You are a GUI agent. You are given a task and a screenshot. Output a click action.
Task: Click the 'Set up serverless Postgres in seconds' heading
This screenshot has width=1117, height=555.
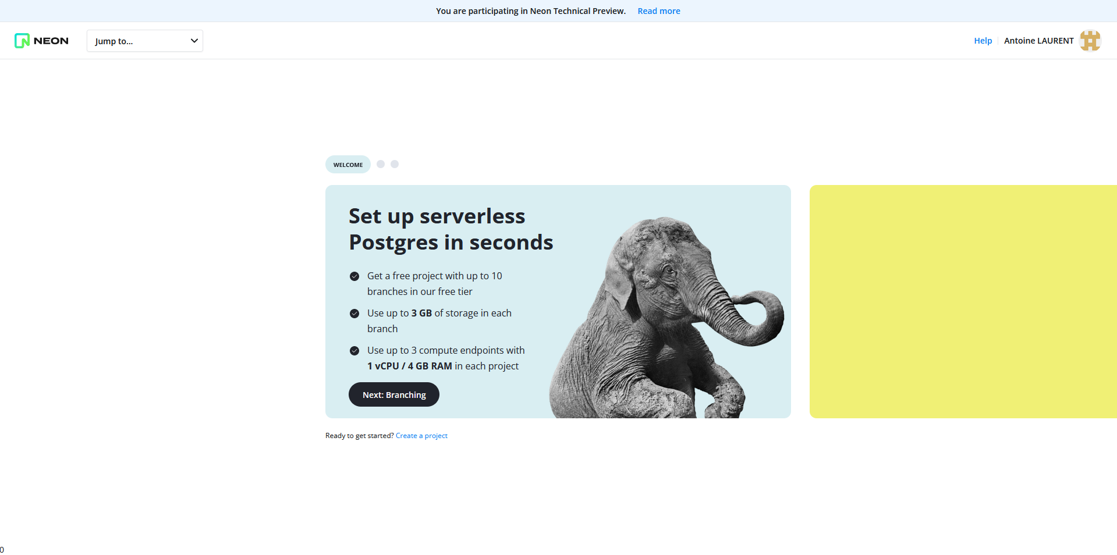(x=451, y=229)
